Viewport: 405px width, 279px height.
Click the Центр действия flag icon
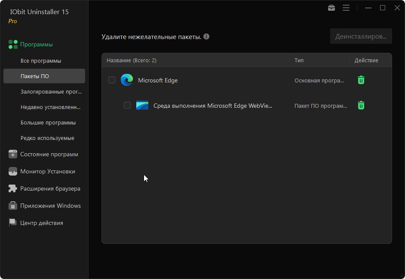click(12, 222)
